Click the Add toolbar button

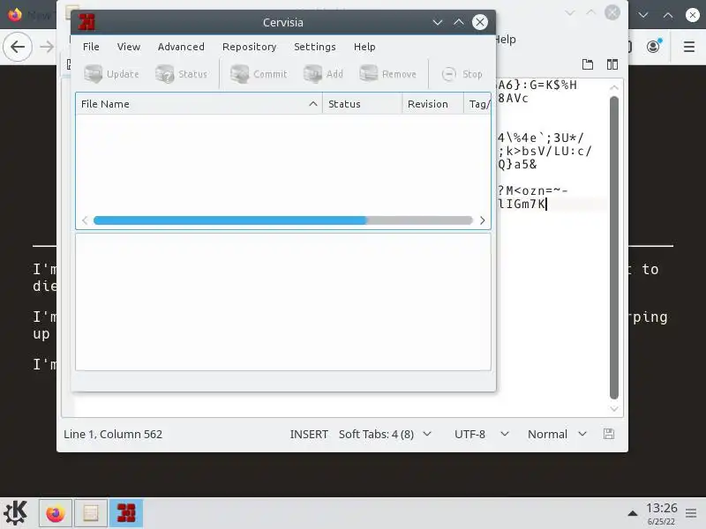[x=323, y=74]
